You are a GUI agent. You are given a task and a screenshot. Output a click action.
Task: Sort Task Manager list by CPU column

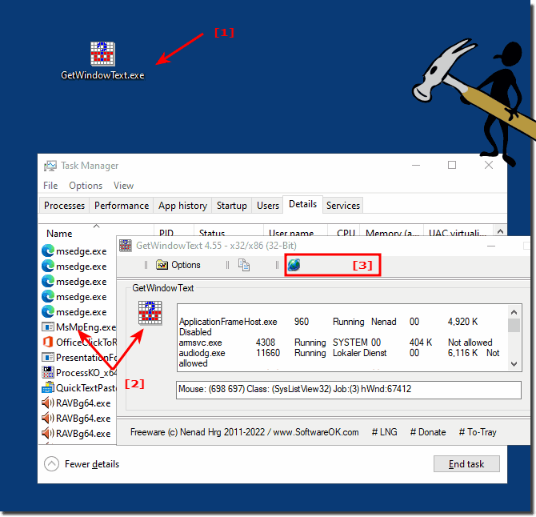pyautogui.click(x=344, y=230)
